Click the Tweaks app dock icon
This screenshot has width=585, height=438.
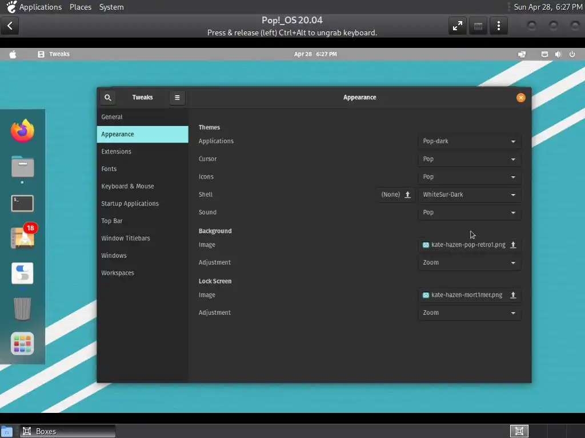click(x=22, y=273)
